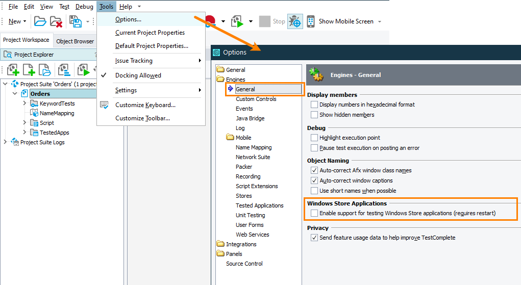Screen dimensions: 521x285
Task: Click the project test items list icon
Action: coord(64,70)
